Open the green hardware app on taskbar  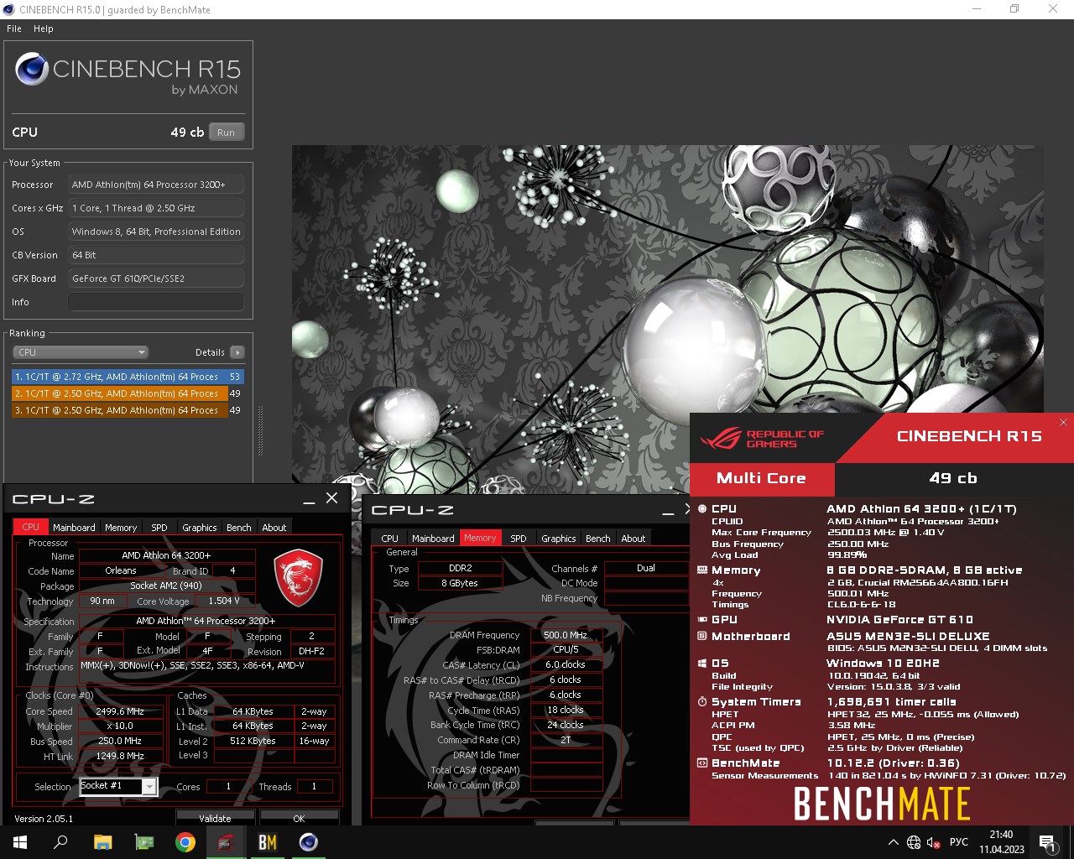click(x=143, y=842)
